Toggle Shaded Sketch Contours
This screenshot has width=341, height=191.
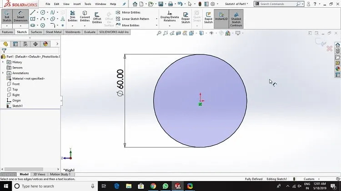236,19
